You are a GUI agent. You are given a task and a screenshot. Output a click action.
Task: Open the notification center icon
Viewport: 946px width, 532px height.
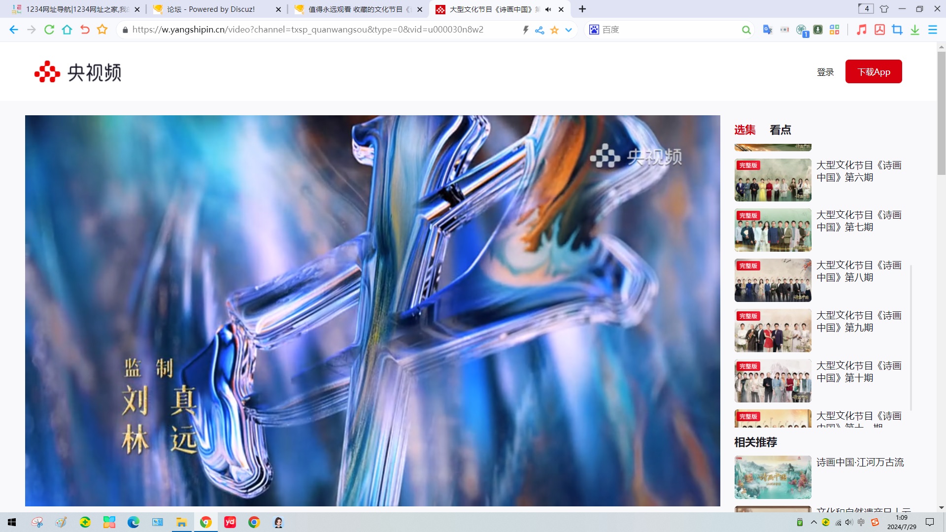click(x=930, y=522)
